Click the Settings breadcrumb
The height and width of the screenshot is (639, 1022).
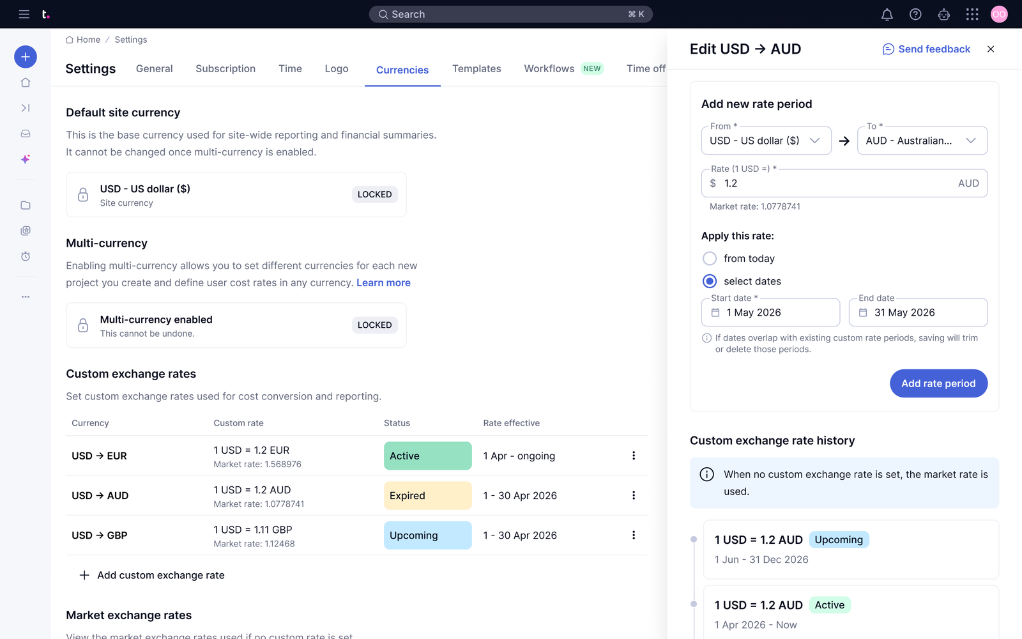[131, 40]
